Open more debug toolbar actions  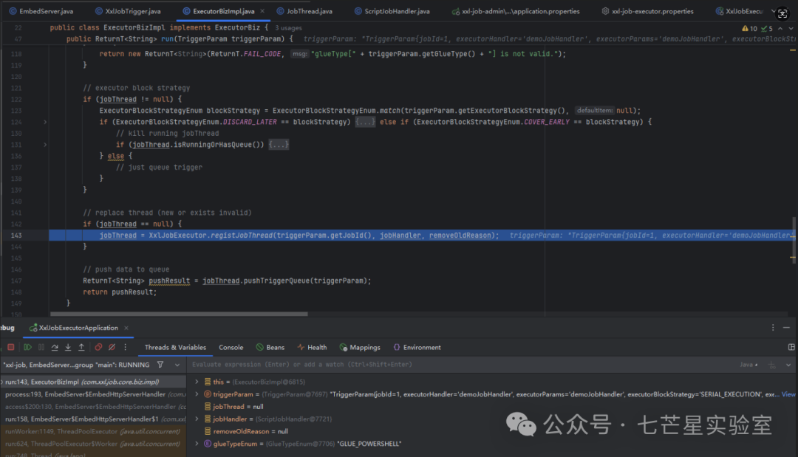click(x=125, y=347)
